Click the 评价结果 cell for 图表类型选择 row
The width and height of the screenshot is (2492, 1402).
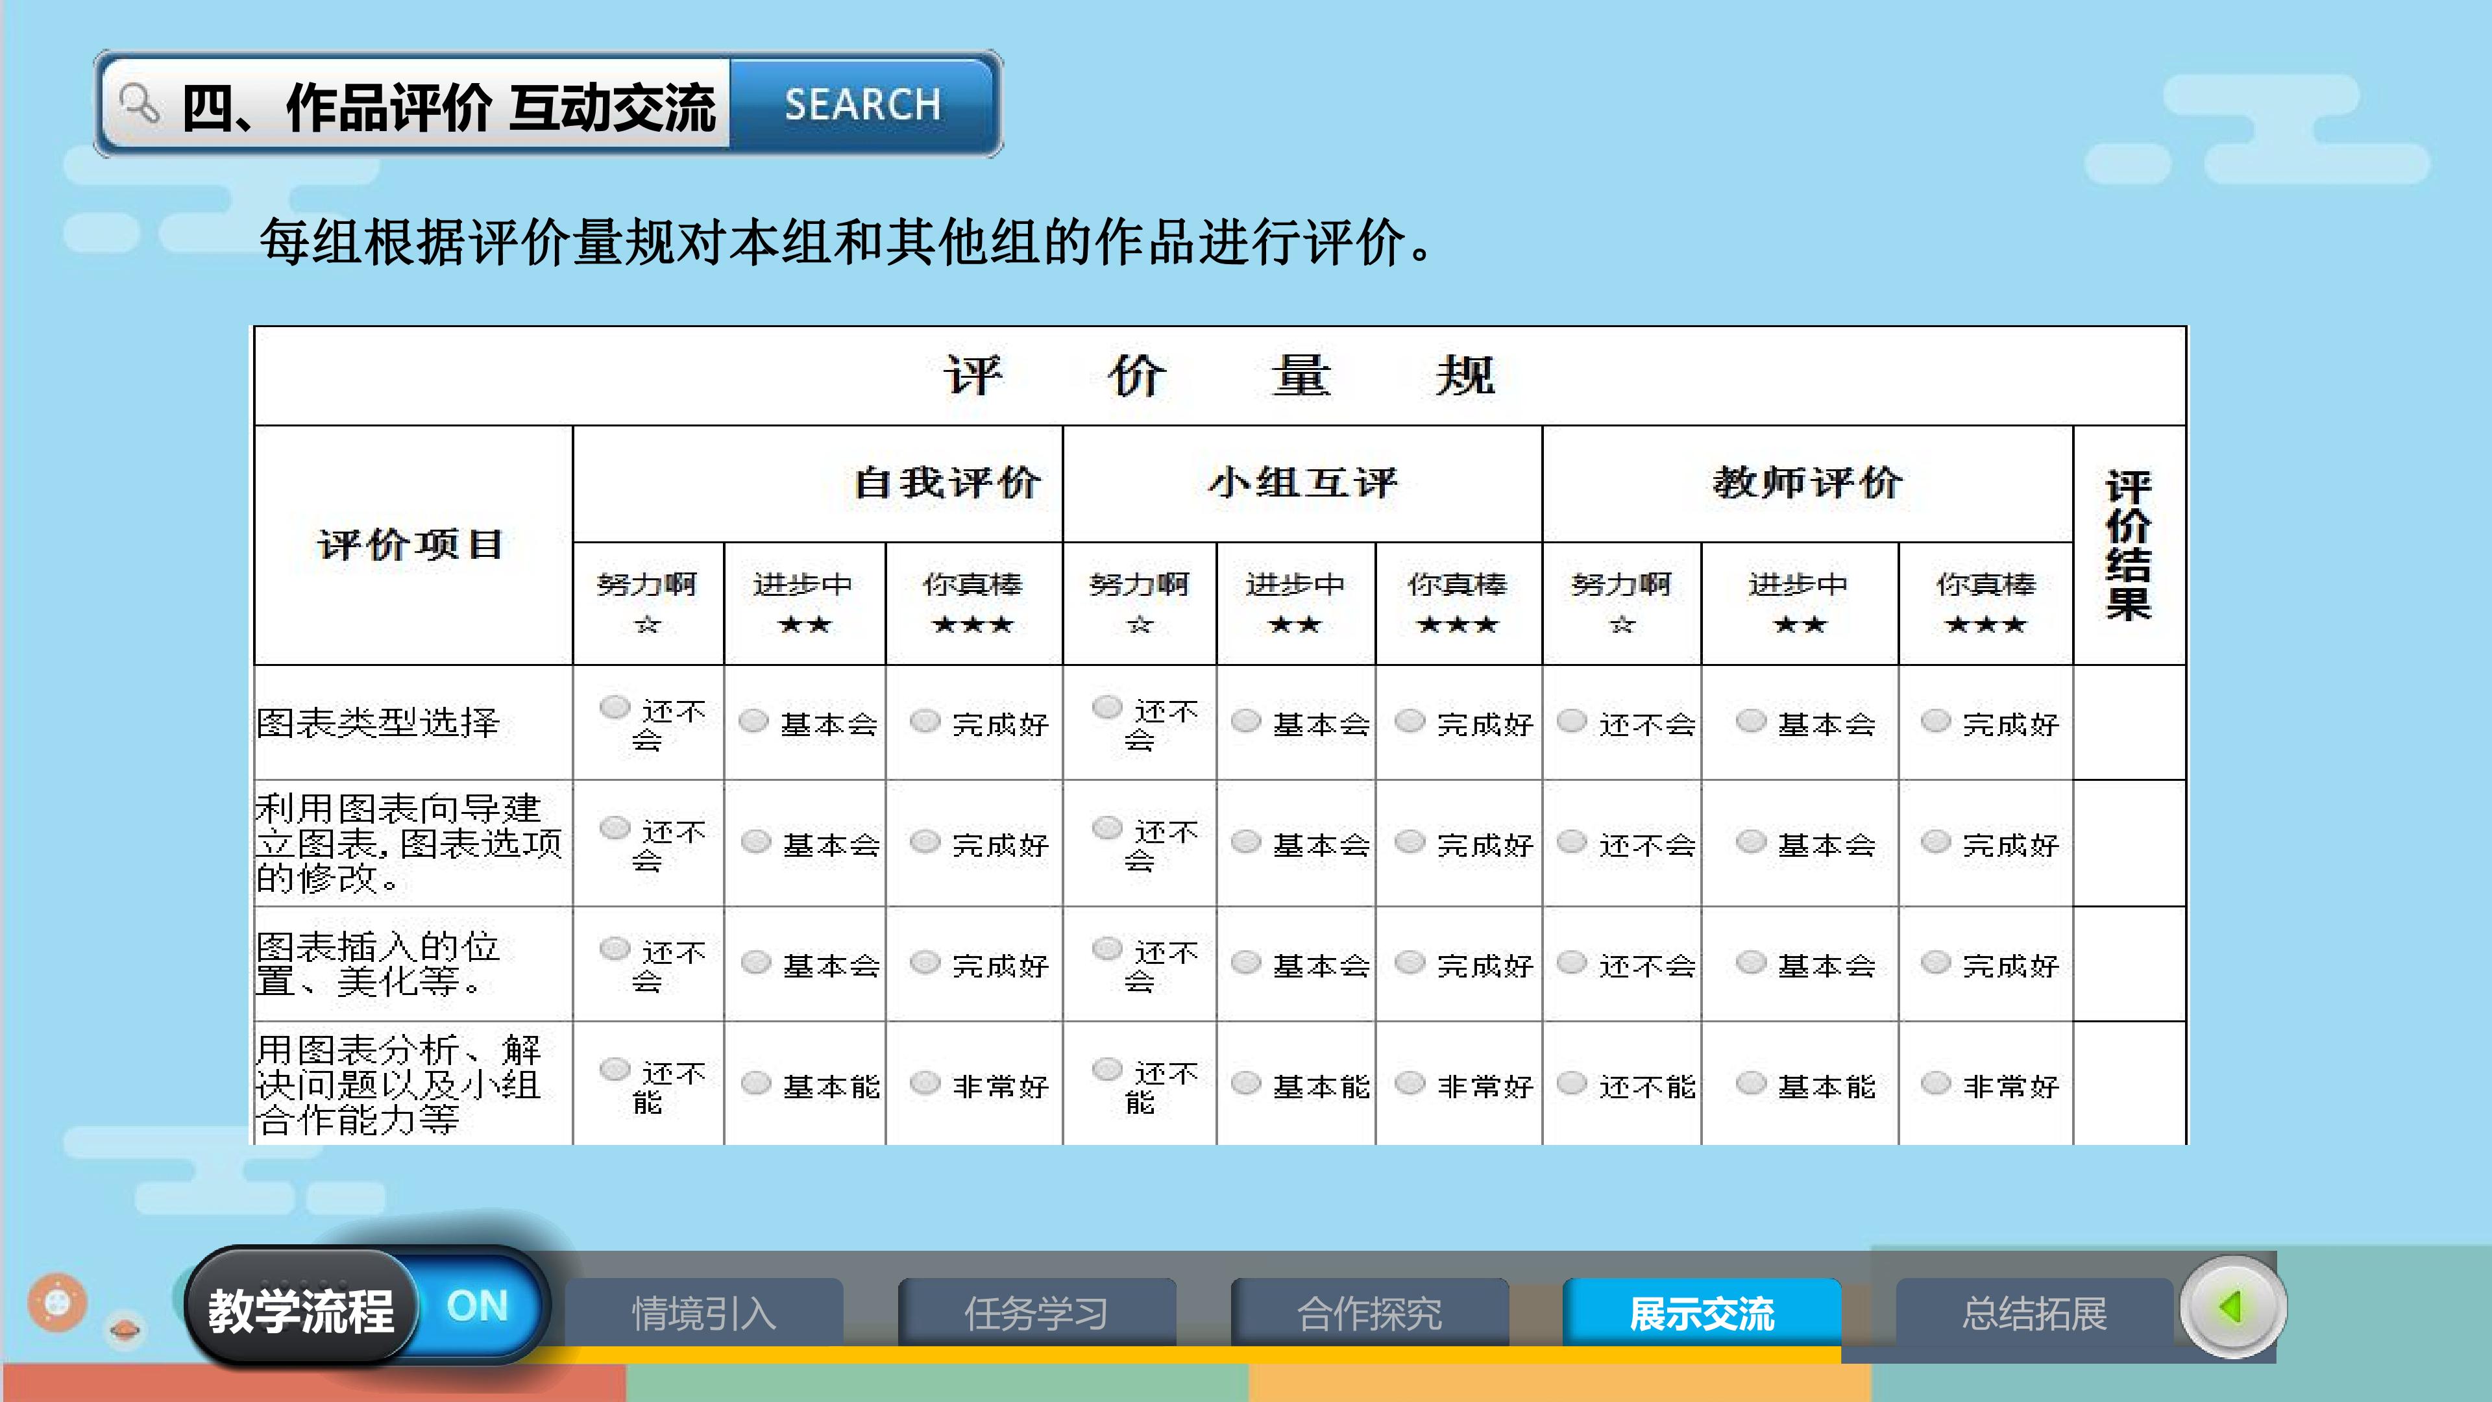coord(2129,723)
